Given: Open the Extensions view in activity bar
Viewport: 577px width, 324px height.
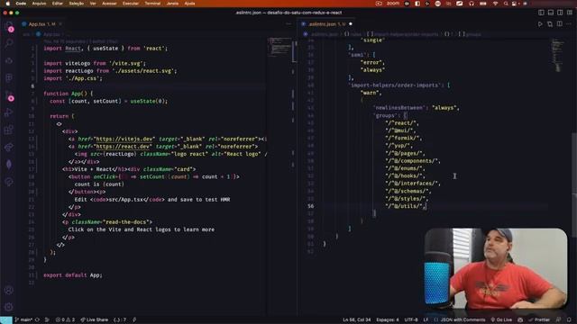Looking at the screenshot, I should click(x=9, y=130).
